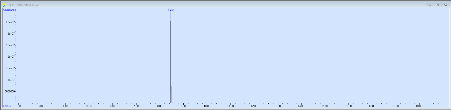Click the 5.00 time tick label
The image size is (451, 110).
click(x=89, y=106)
